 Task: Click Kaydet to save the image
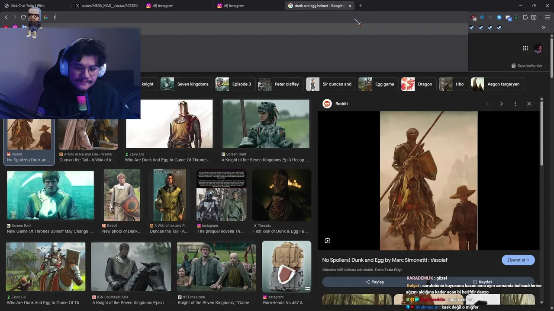[482, 282]
